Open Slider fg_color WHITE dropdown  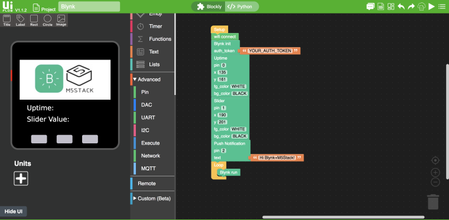(239, 129)
